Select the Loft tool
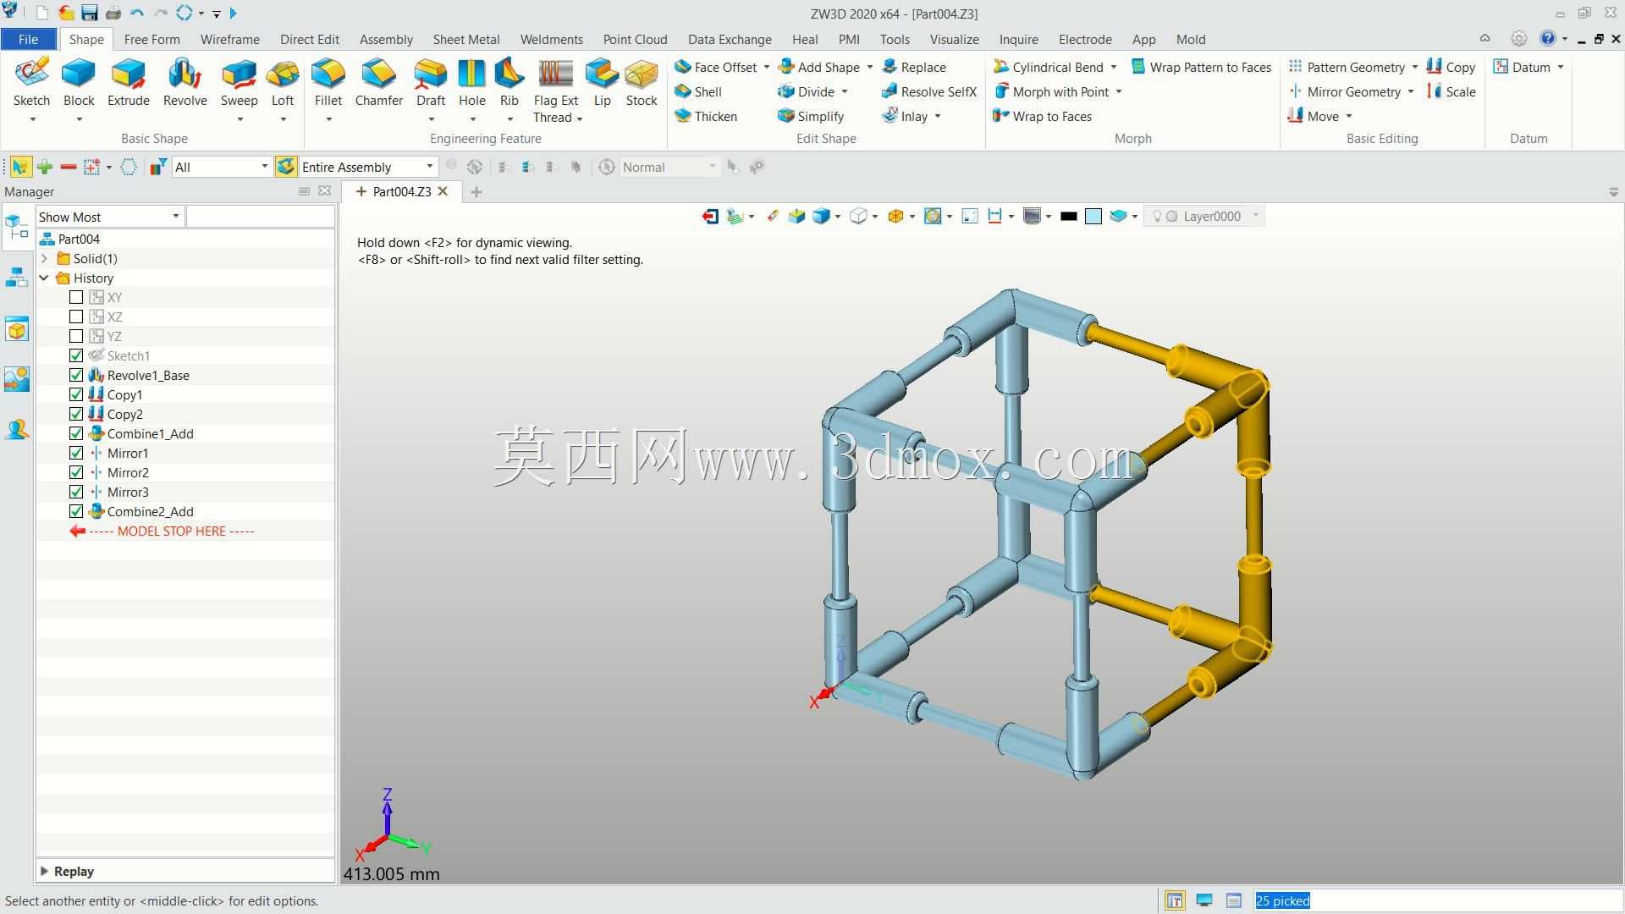The height and width of the screenshot is (914, 1625). [x=283, y=83]
